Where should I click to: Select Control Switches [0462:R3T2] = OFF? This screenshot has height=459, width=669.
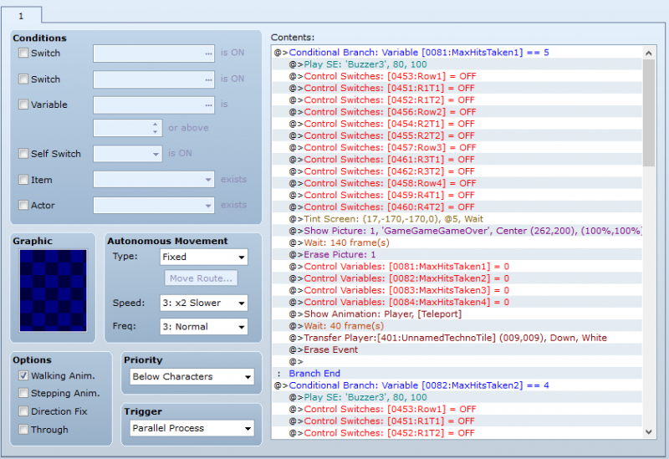point(457,171)
